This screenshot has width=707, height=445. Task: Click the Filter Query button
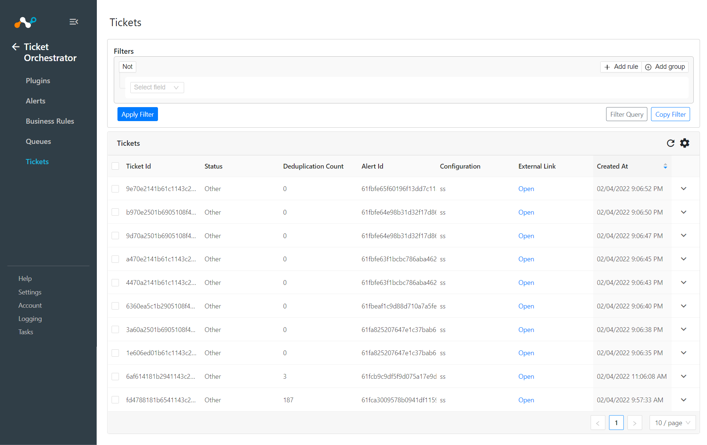pos(627,114)
